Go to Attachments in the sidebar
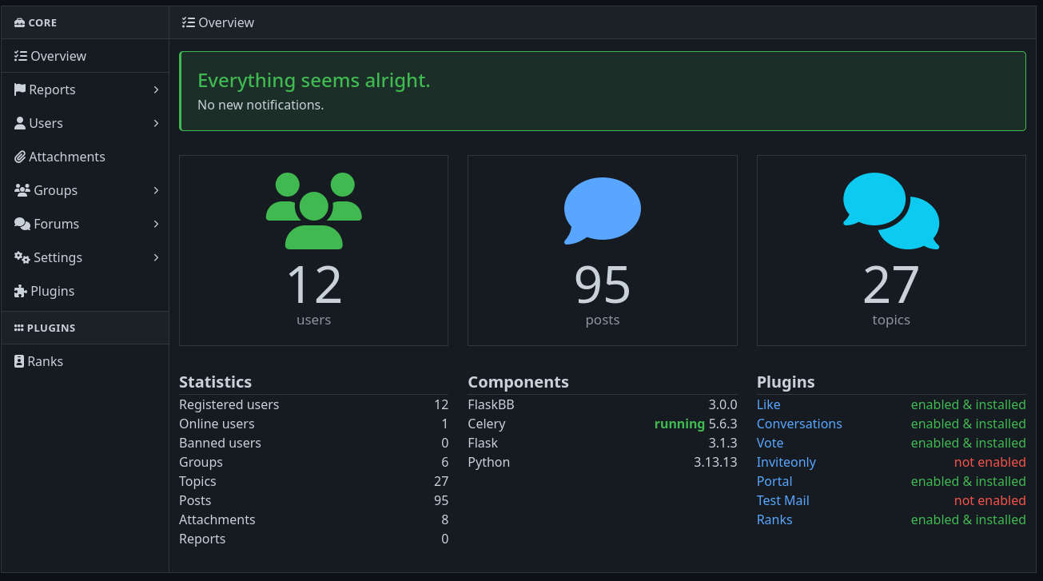 pyautogui.click(x=85, y=157)
